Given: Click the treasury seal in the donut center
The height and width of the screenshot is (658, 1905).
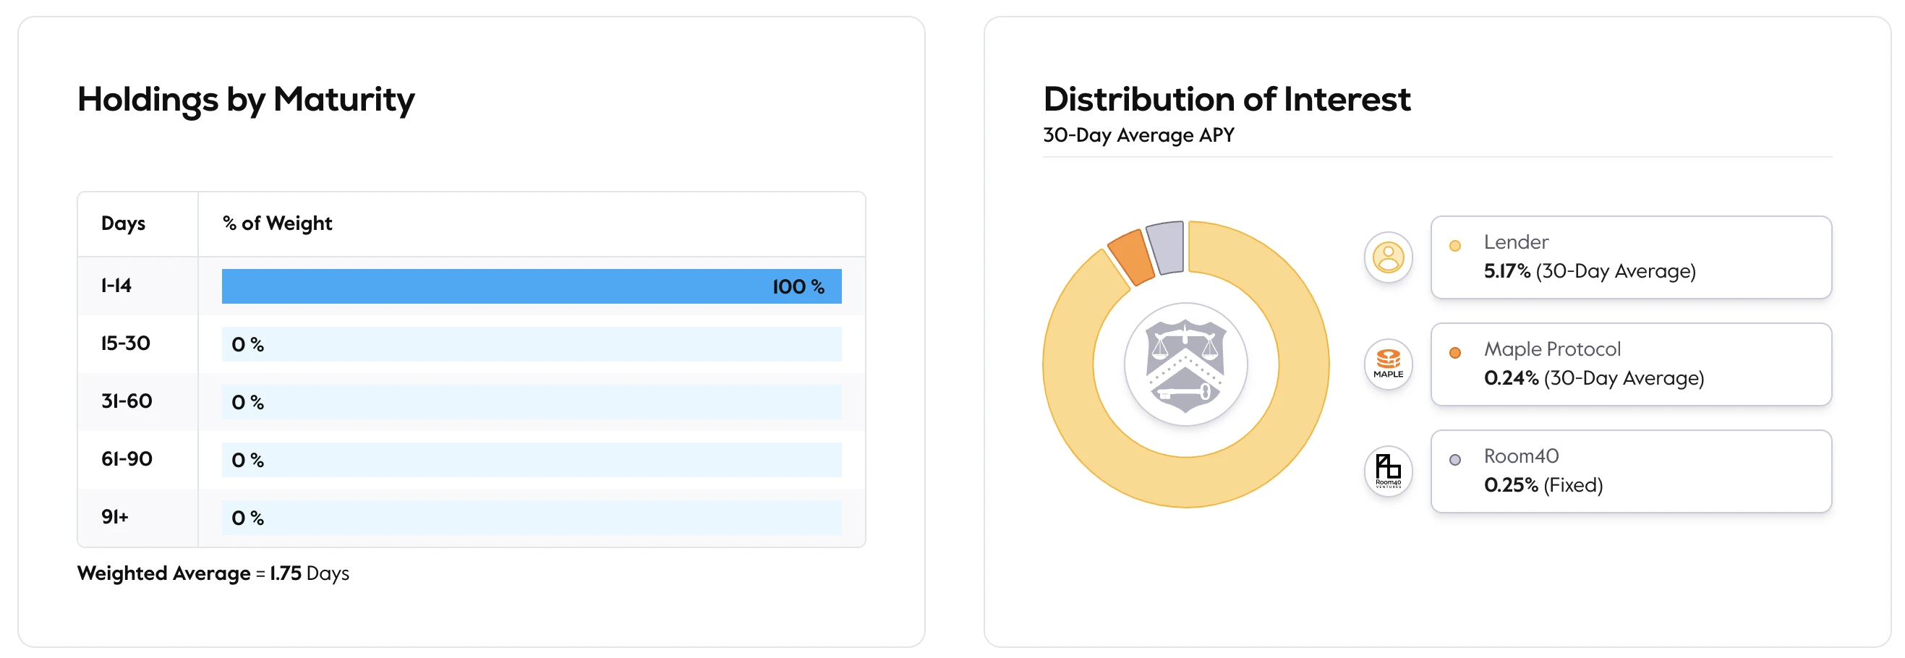Looking at the screenshot, I should coord(1185,364).
